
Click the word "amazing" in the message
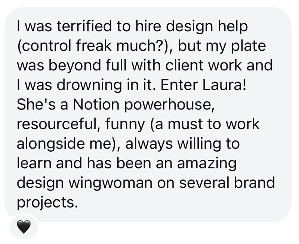tap(207, 164)
